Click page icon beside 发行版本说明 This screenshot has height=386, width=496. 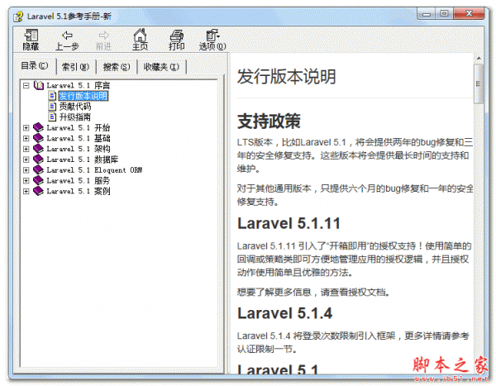point(52,96)
